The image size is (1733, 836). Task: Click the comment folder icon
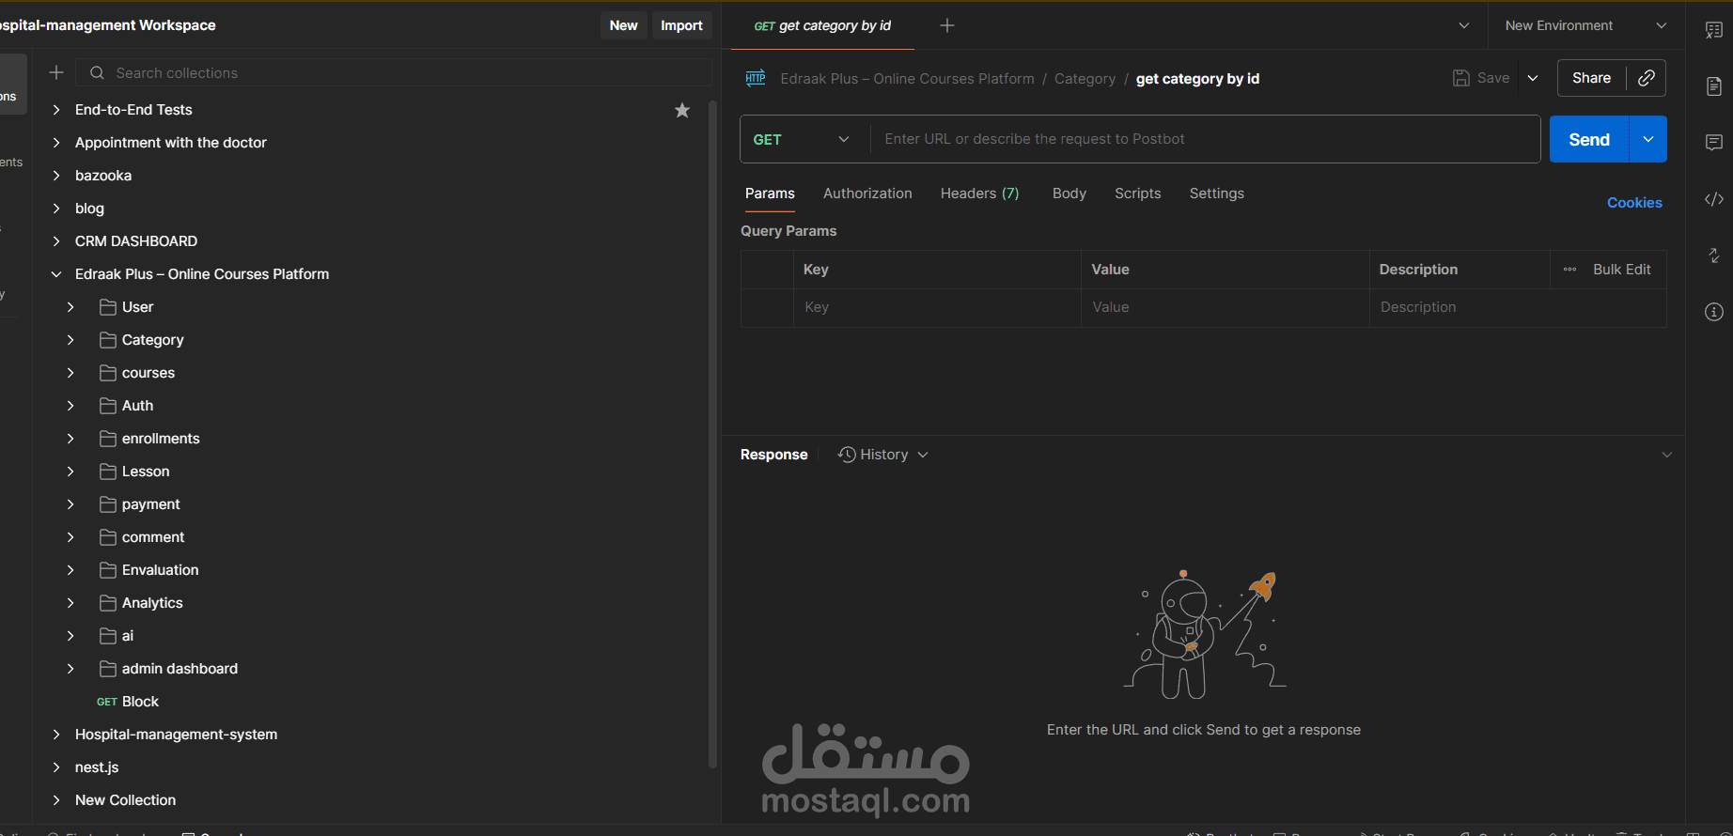coord(108,537)
